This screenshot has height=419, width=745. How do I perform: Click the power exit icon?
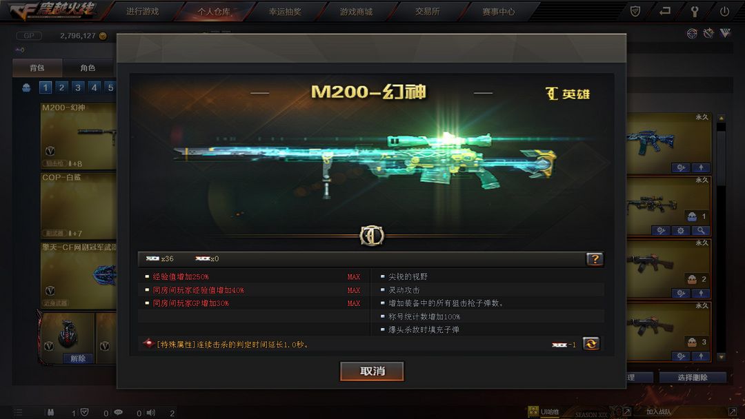click(x=724, y=12)
